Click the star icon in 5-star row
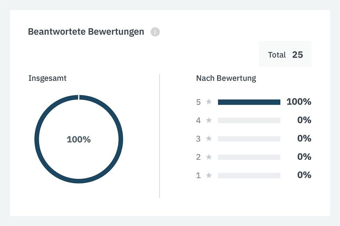Image resolution: width=340 pixels, height=226 pixels. click(x=209, y=102)
